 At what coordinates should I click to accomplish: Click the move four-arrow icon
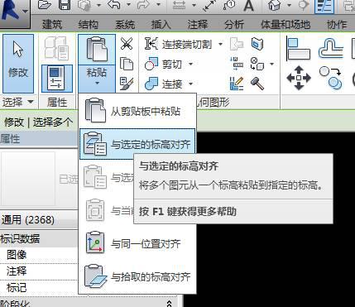[x=299, y=78]
